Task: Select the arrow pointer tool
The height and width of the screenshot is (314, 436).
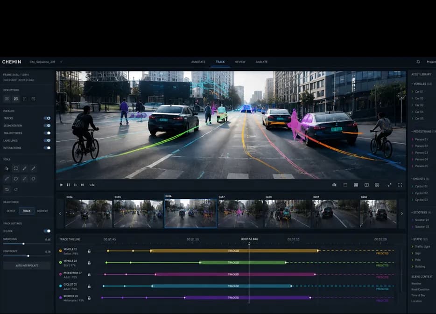Action: [7, 168]
